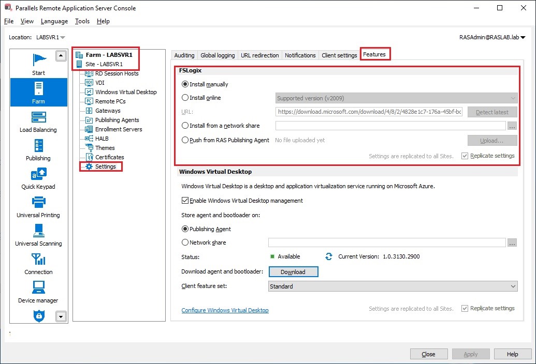Click the shield lock icon at sidebar bottom
Screen dimensions: 536x364
pos(39,315)
